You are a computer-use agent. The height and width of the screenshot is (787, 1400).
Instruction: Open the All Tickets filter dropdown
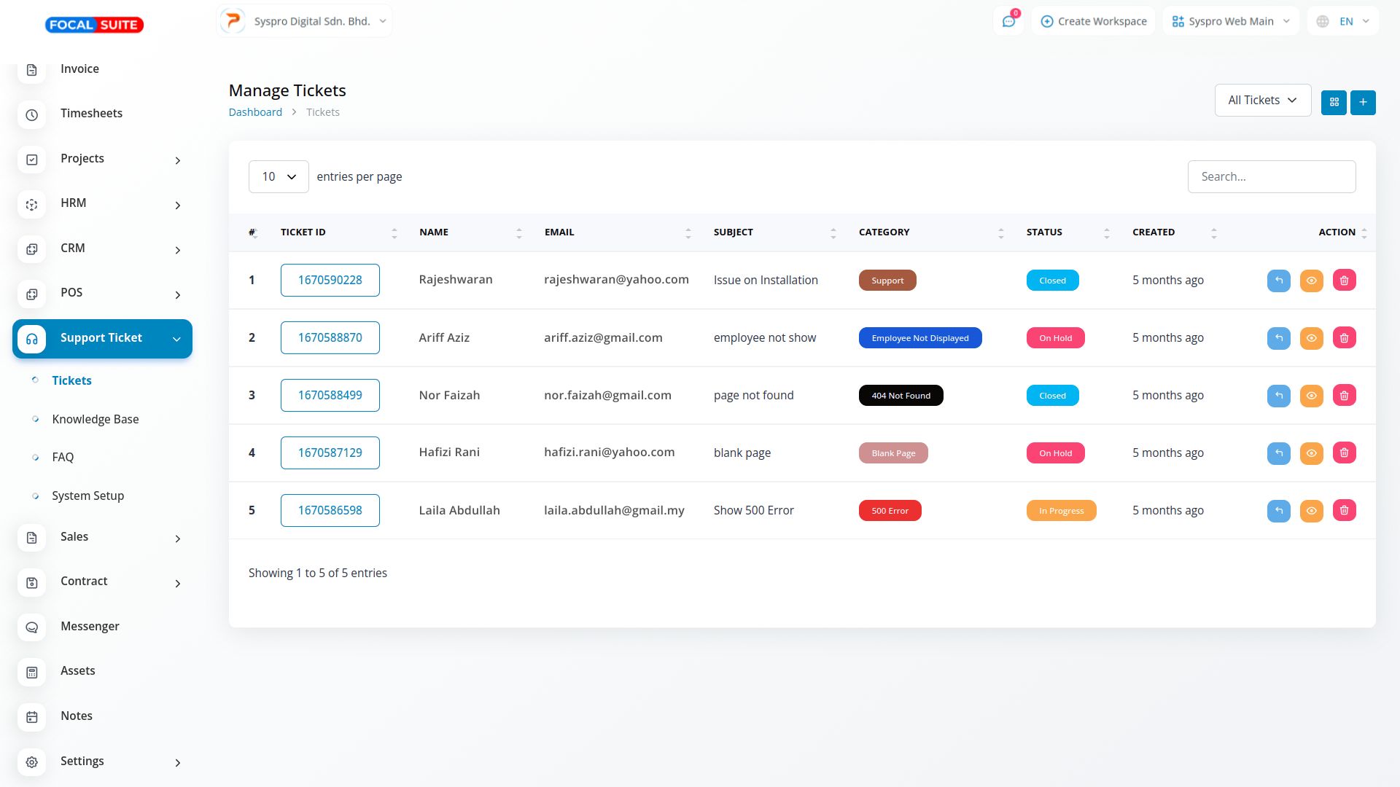coord(1262,101)
